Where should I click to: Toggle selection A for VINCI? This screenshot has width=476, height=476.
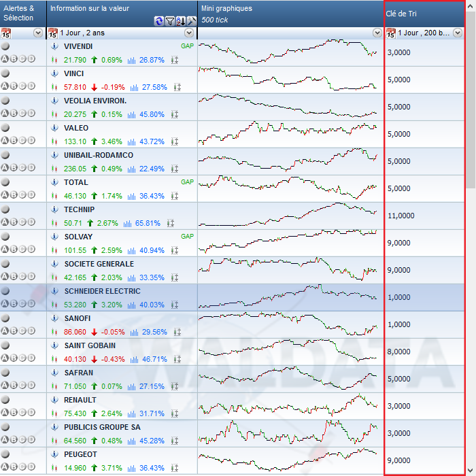tap(5, 86)
